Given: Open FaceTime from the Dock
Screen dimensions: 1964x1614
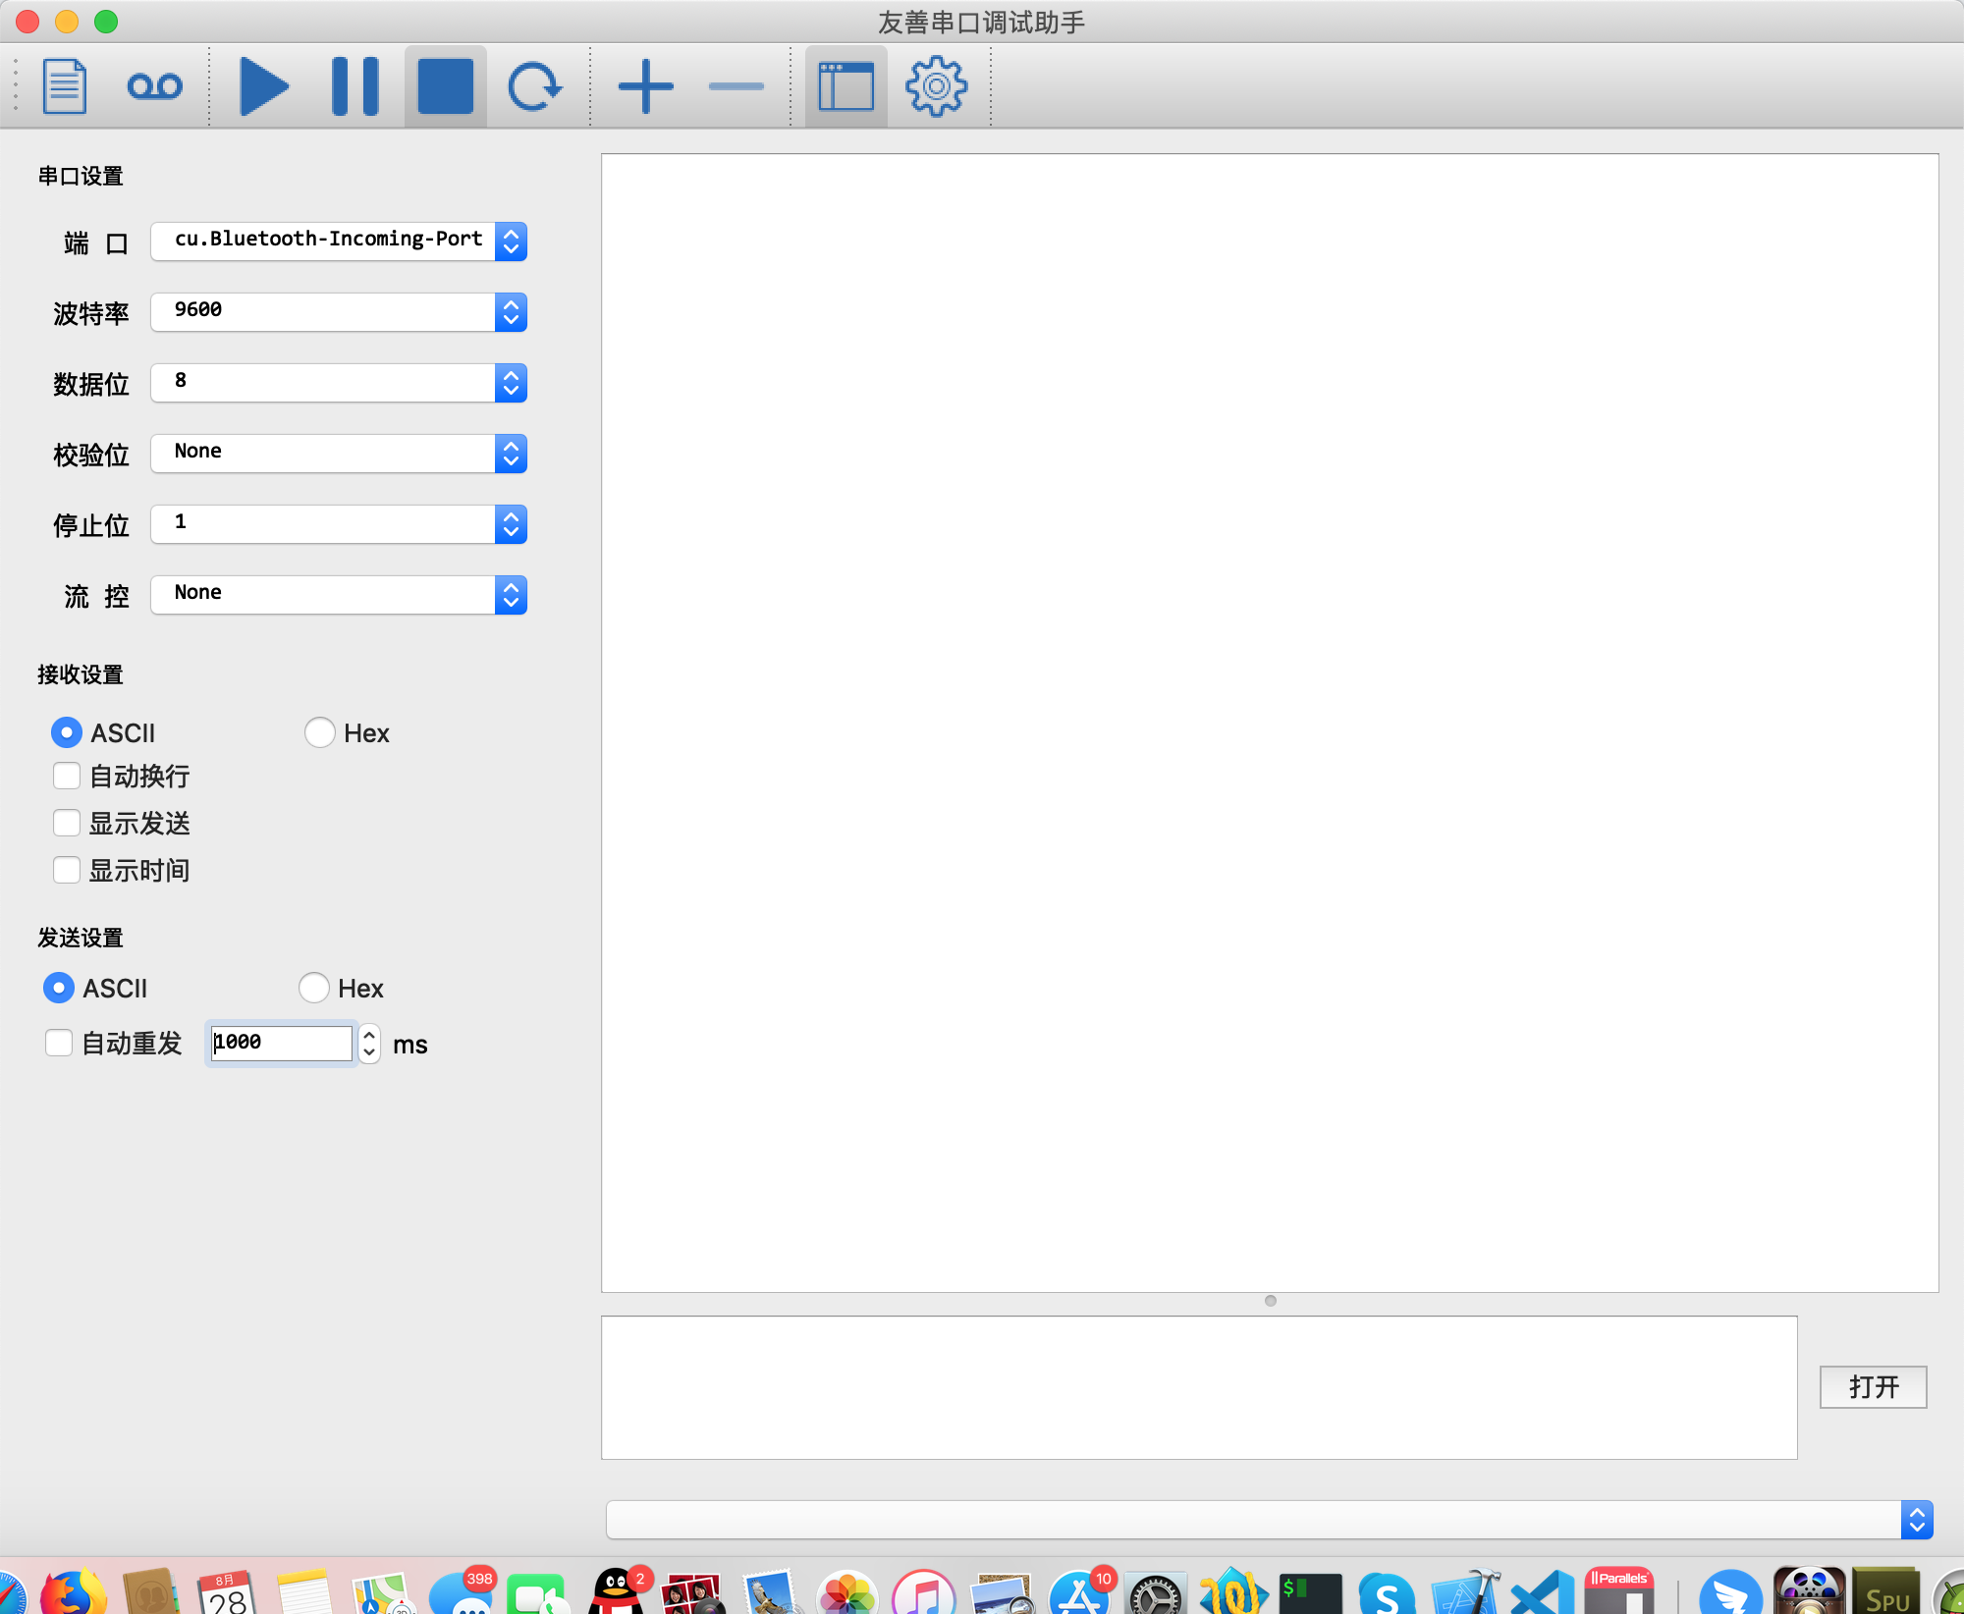Looking at the screenshot, I should (536, 1592).
